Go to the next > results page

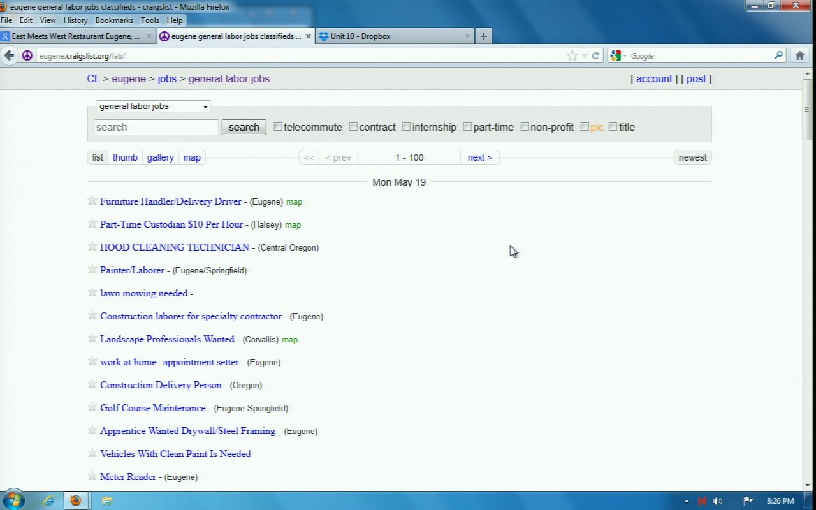[479, 157]
